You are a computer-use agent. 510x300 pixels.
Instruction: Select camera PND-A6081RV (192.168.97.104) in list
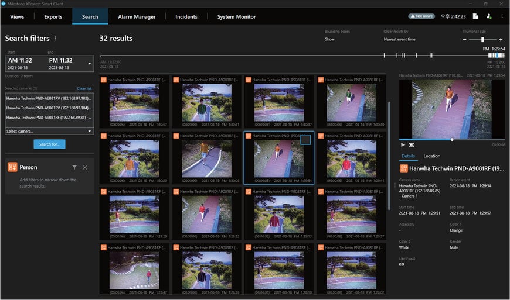coord(49,108)
